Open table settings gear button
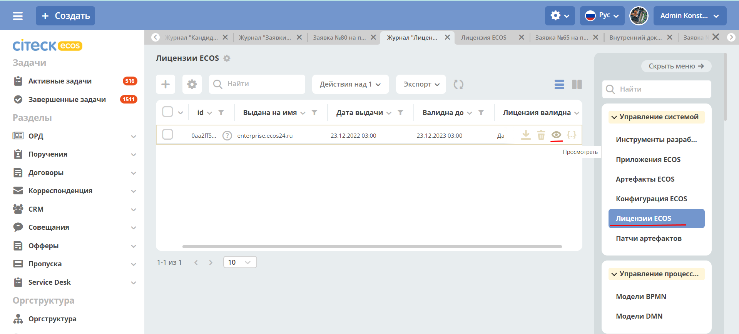The width and height of the screenshot is (739, 334). (192, 84)
